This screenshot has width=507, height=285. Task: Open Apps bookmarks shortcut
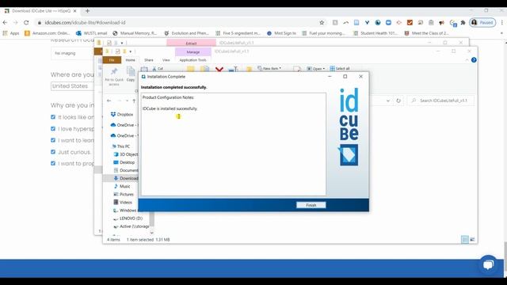coord(11,33)
